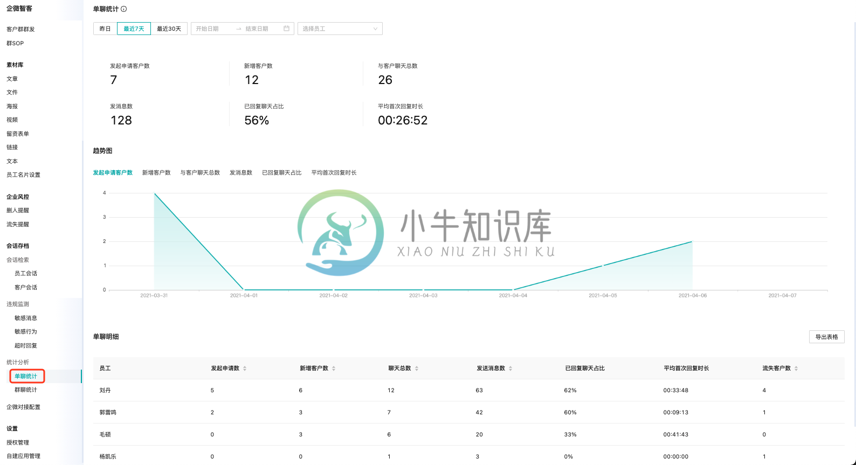856x465 pixels.
Task: Open 文件 under 素材库
Action: coord(12,92)
